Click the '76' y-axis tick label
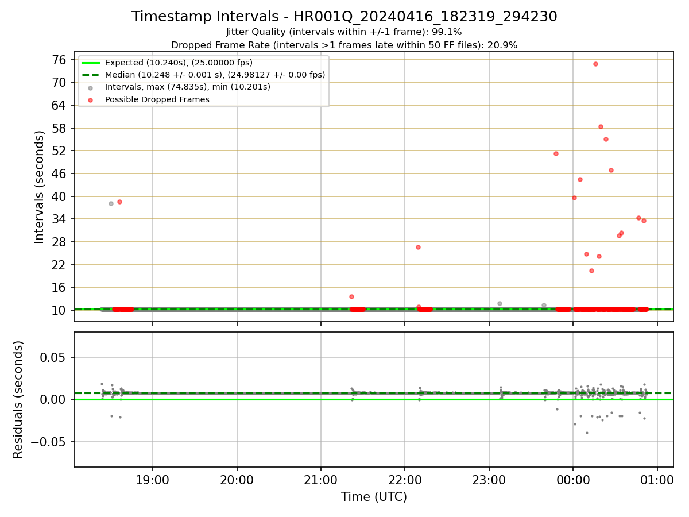The width and height of the screenshot is (689, 517). pyautogui.click(x=60, y=60)
